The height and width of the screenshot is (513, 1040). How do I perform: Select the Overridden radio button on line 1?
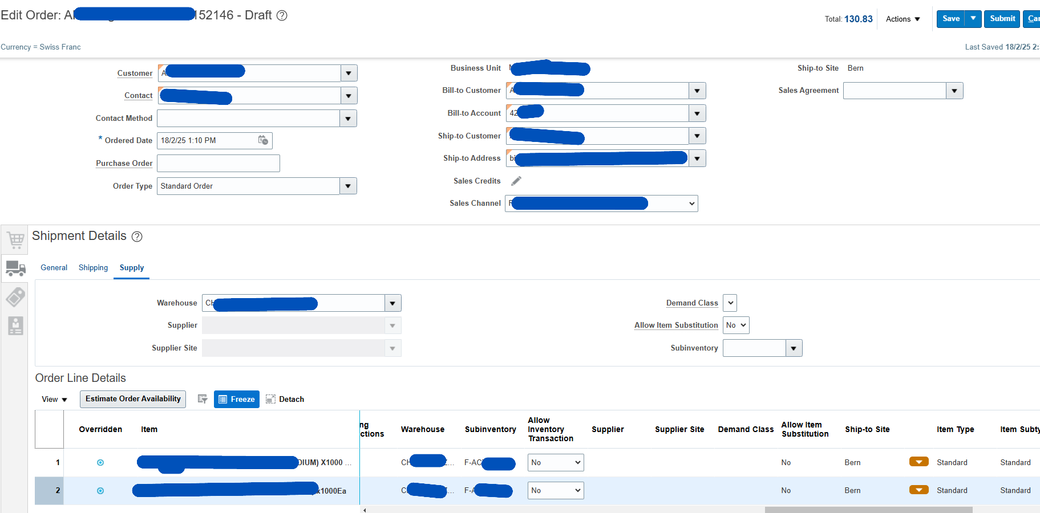(100, 462)
